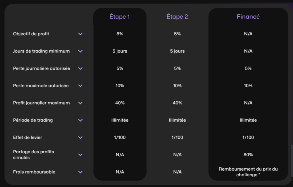Select the Étape 2 column header
The height and width of the screenshot is (187, 293).
(x=177, y=16)
